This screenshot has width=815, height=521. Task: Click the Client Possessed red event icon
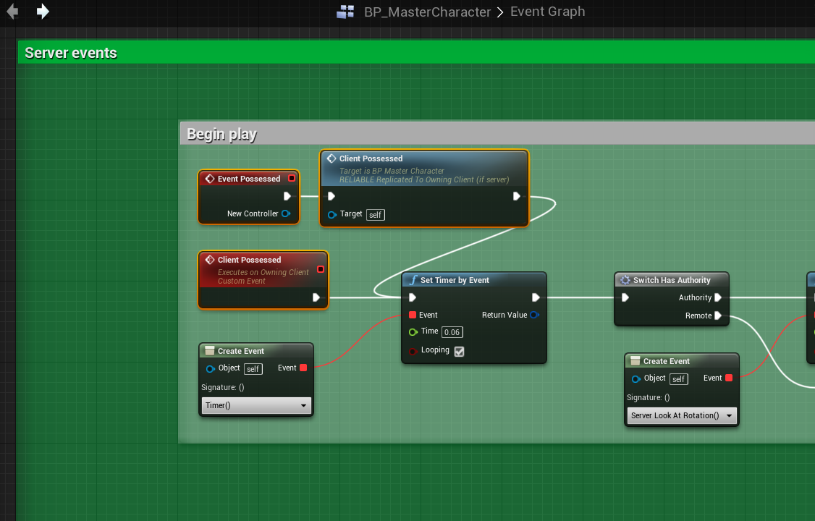pos(210,260)
